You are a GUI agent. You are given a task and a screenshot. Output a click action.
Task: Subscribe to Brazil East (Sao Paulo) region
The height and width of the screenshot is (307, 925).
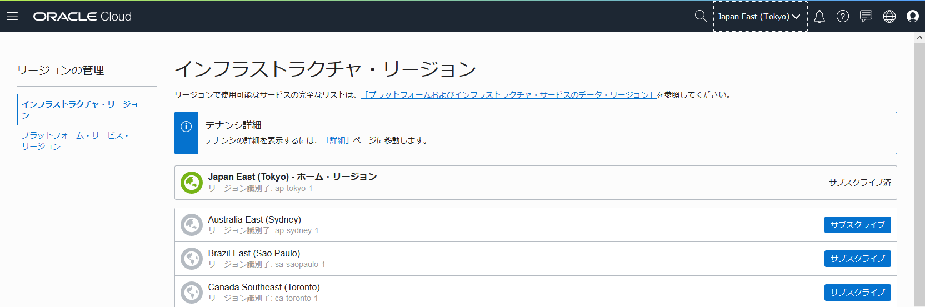[857, 259]
